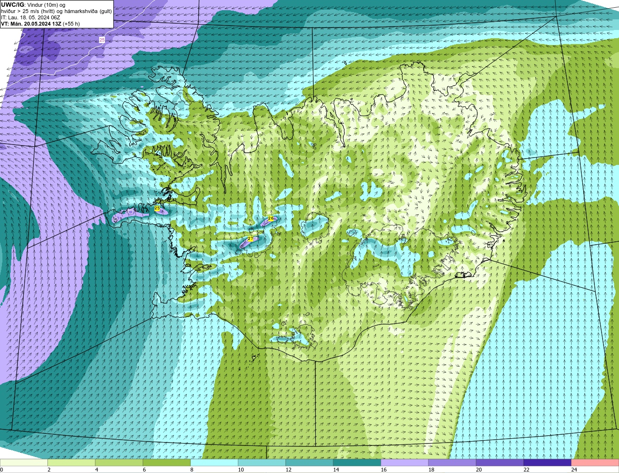Click the pale 0–2 m/s legend swatch
619x473 pixels.
tap(24, 462)
